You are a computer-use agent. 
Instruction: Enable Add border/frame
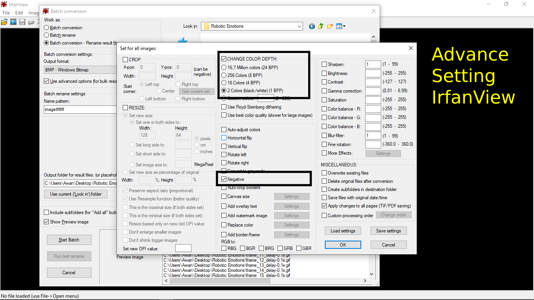pos(224,235)
